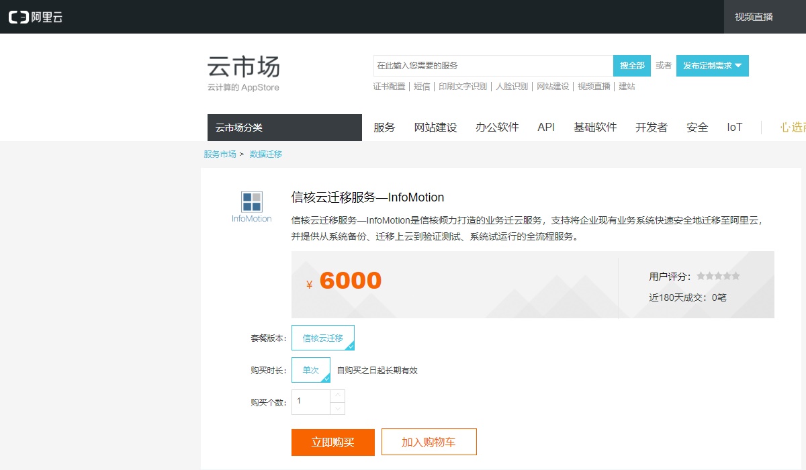Open the 人脸识别 hot search link
This screenshot has width=806, height=470.
(512, 87)
